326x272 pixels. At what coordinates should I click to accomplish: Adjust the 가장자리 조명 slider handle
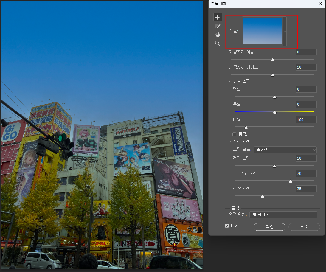291,181
